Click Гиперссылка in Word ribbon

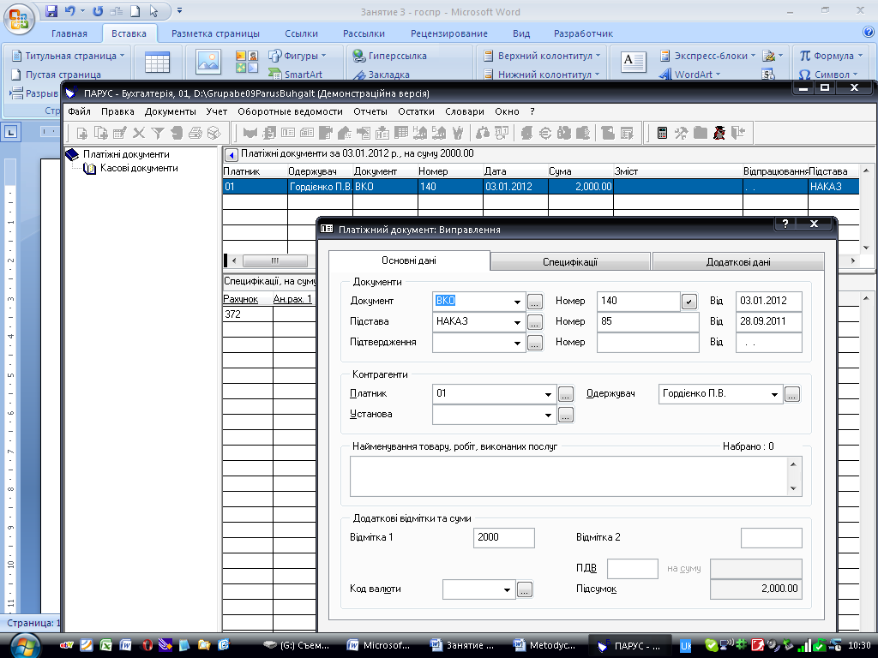click(x=389, y=56)
